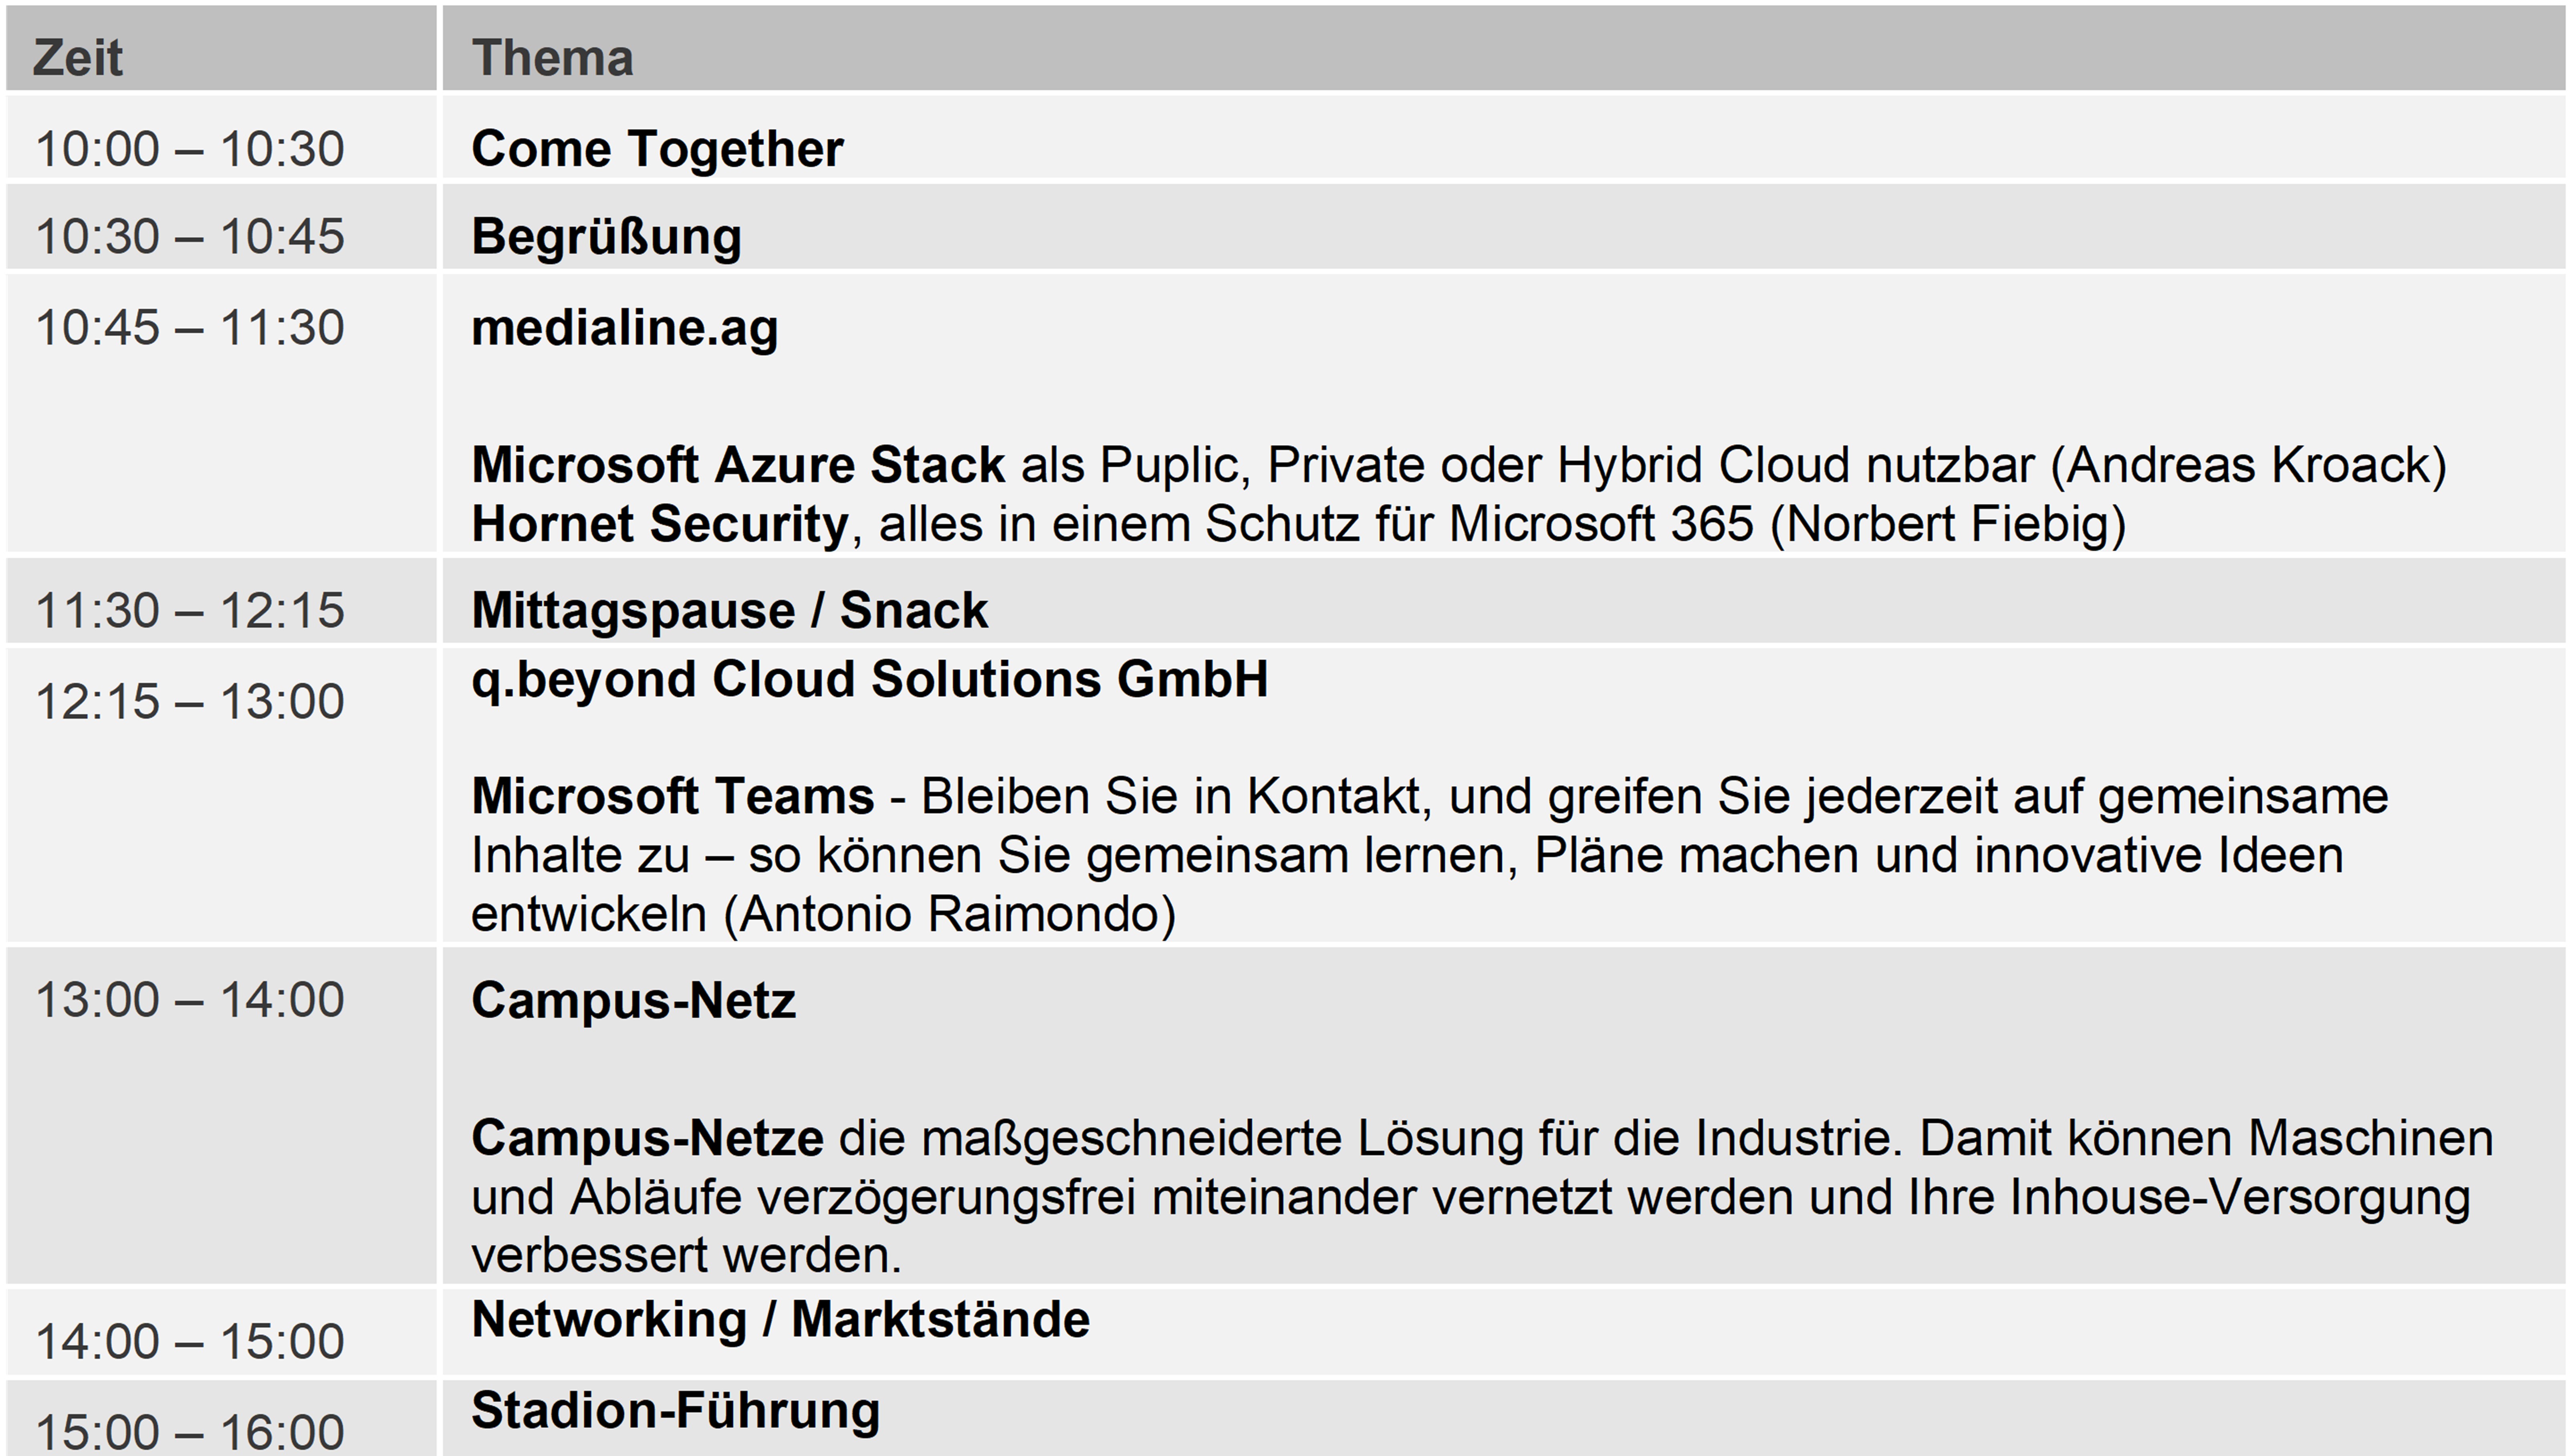Click the Stadion-Führung agenda entry

click(x=675, y=1412)
